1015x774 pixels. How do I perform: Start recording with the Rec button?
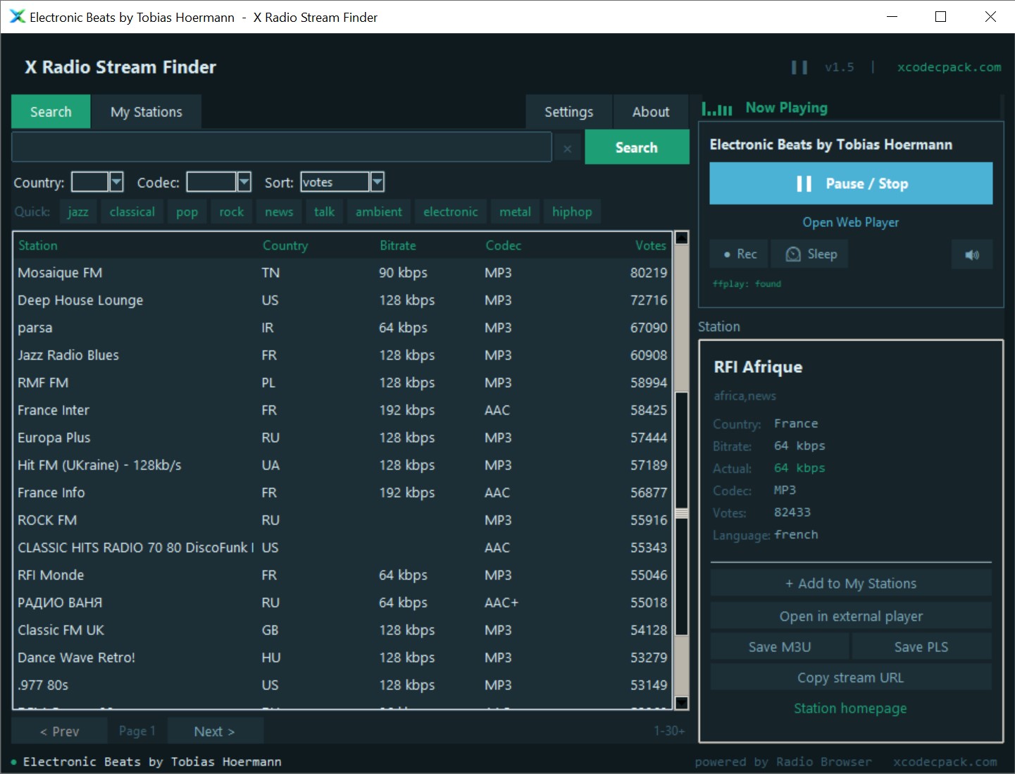point(740,254)
